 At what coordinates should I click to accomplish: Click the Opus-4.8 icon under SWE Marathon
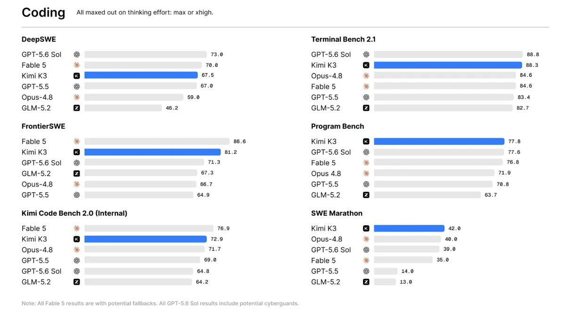366,239
